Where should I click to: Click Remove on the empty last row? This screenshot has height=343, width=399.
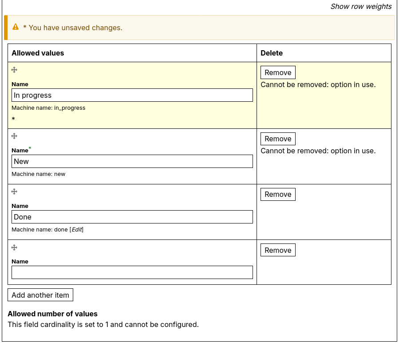pyautogui.click(x=277, y=250)
